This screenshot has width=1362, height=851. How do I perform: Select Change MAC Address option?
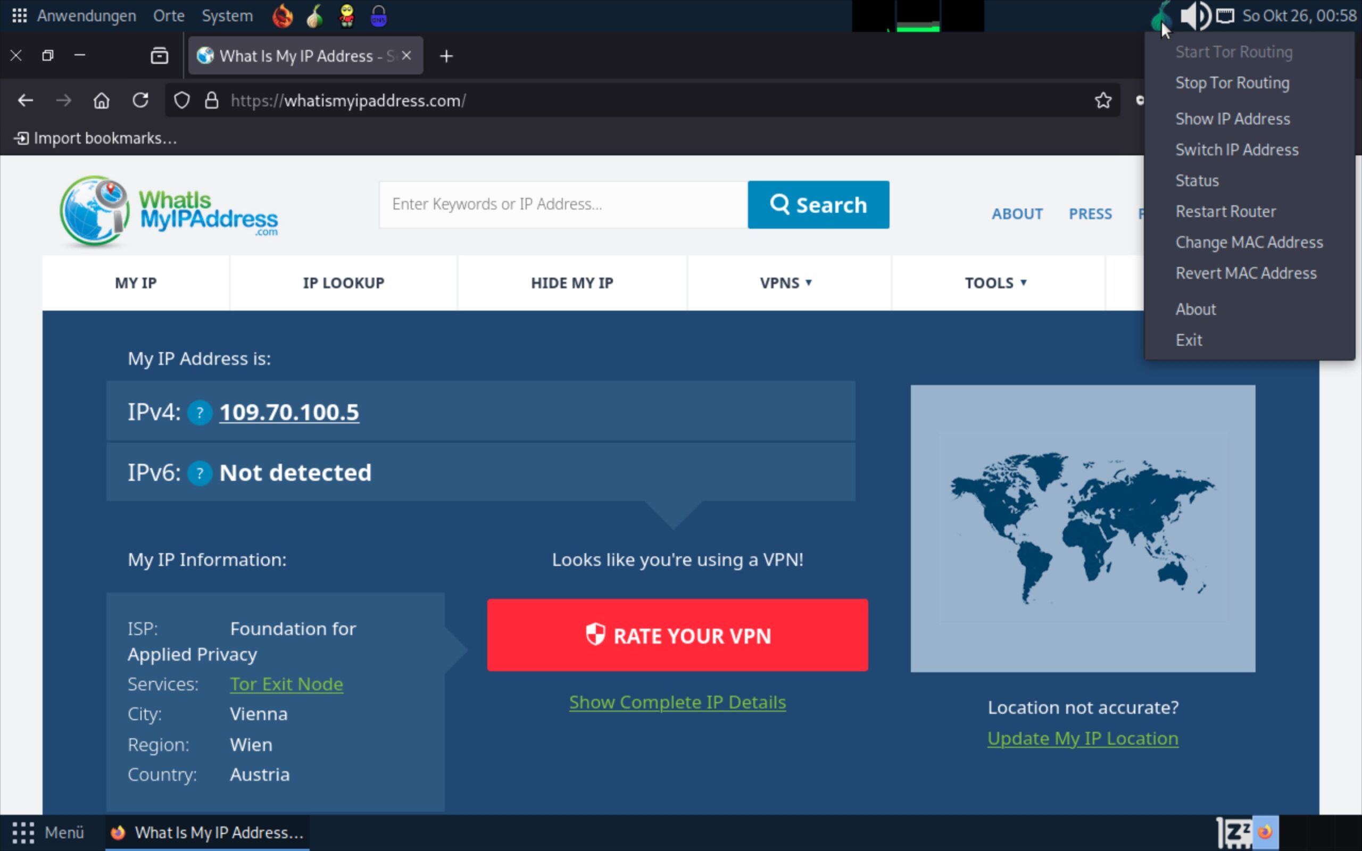coord(1249,243)
